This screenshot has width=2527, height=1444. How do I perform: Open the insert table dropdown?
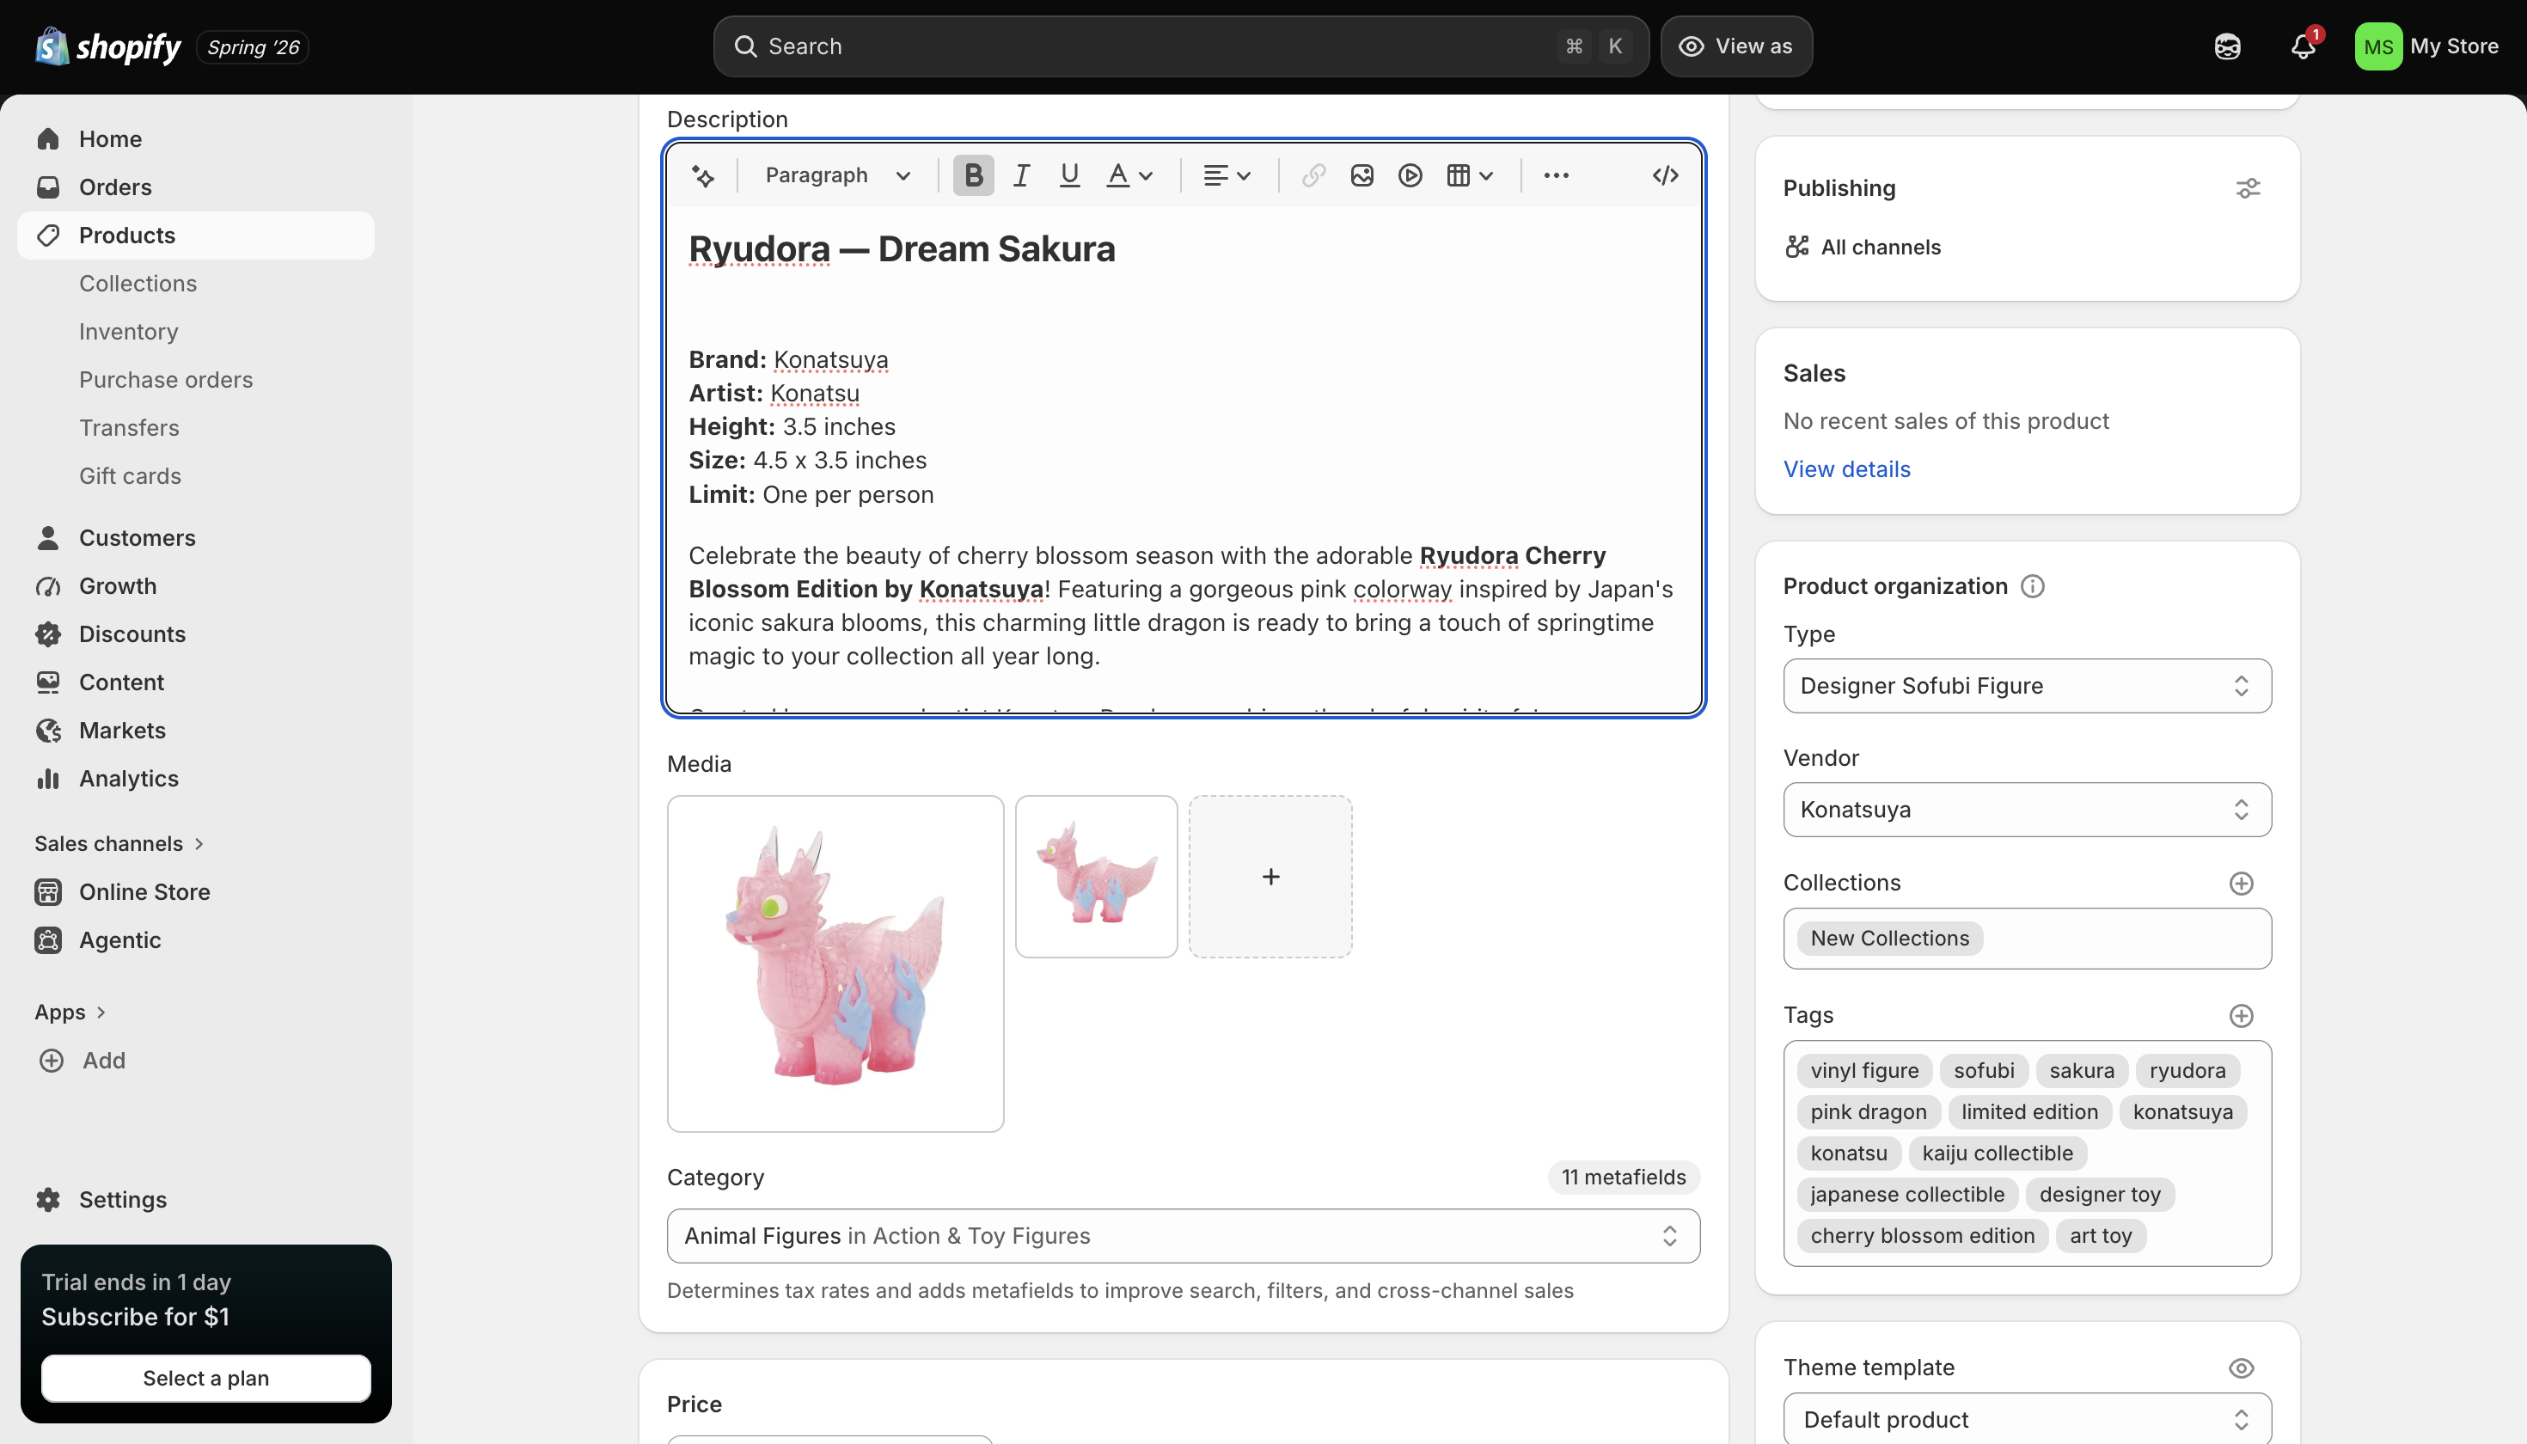(x=1470, y=175)
